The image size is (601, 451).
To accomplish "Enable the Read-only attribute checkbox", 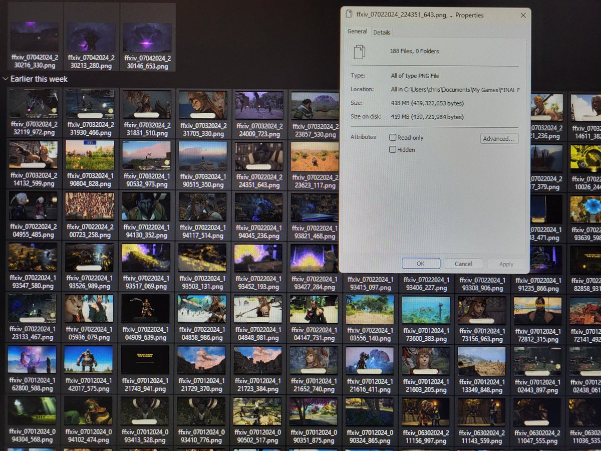I will [393, 137].
